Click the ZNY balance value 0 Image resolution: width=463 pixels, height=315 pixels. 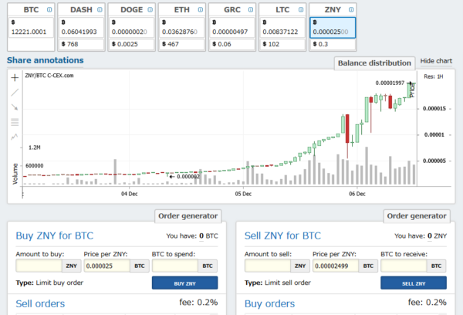[x=430, y=235]
